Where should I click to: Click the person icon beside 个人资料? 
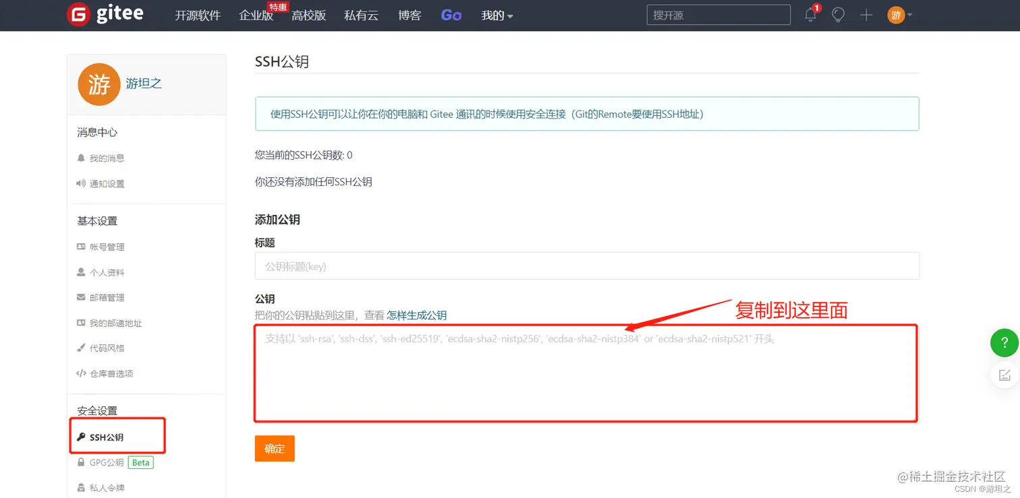pyautogui.click(x=81, y=272)
